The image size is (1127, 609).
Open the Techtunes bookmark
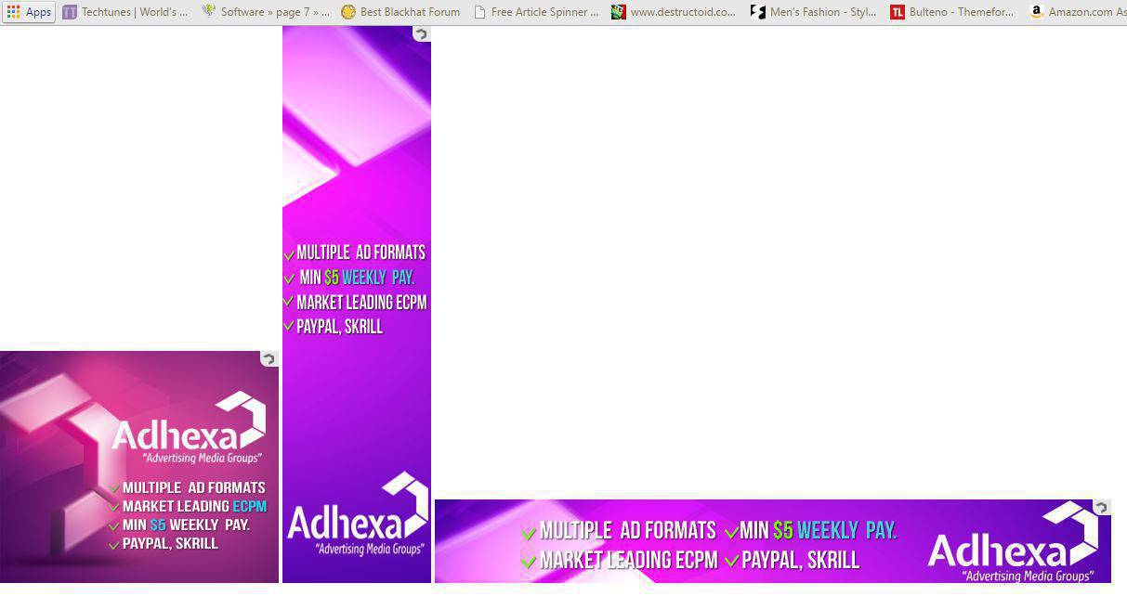tap(125, 12)
